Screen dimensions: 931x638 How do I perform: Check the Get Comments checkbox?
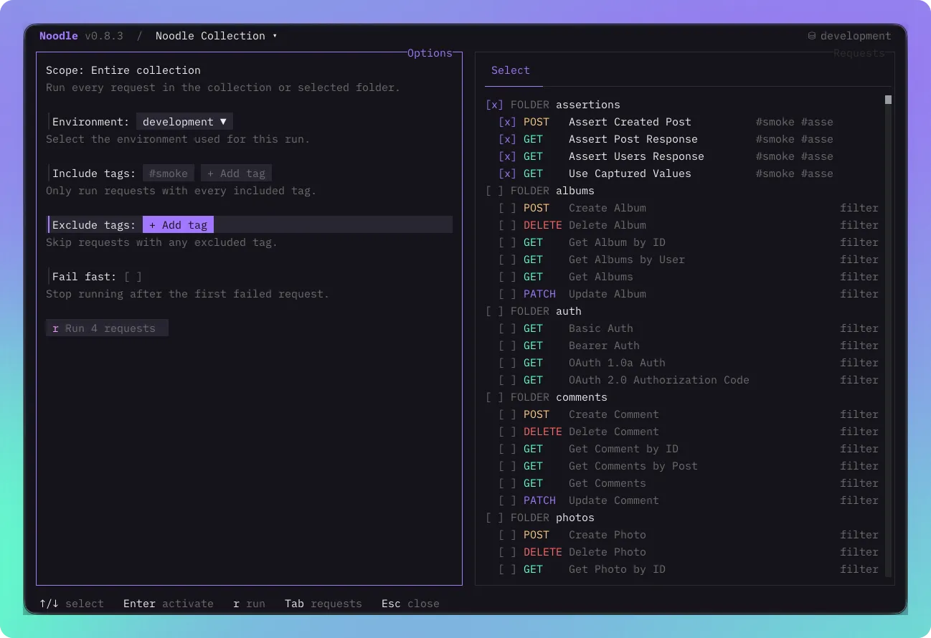pos(508,483)
